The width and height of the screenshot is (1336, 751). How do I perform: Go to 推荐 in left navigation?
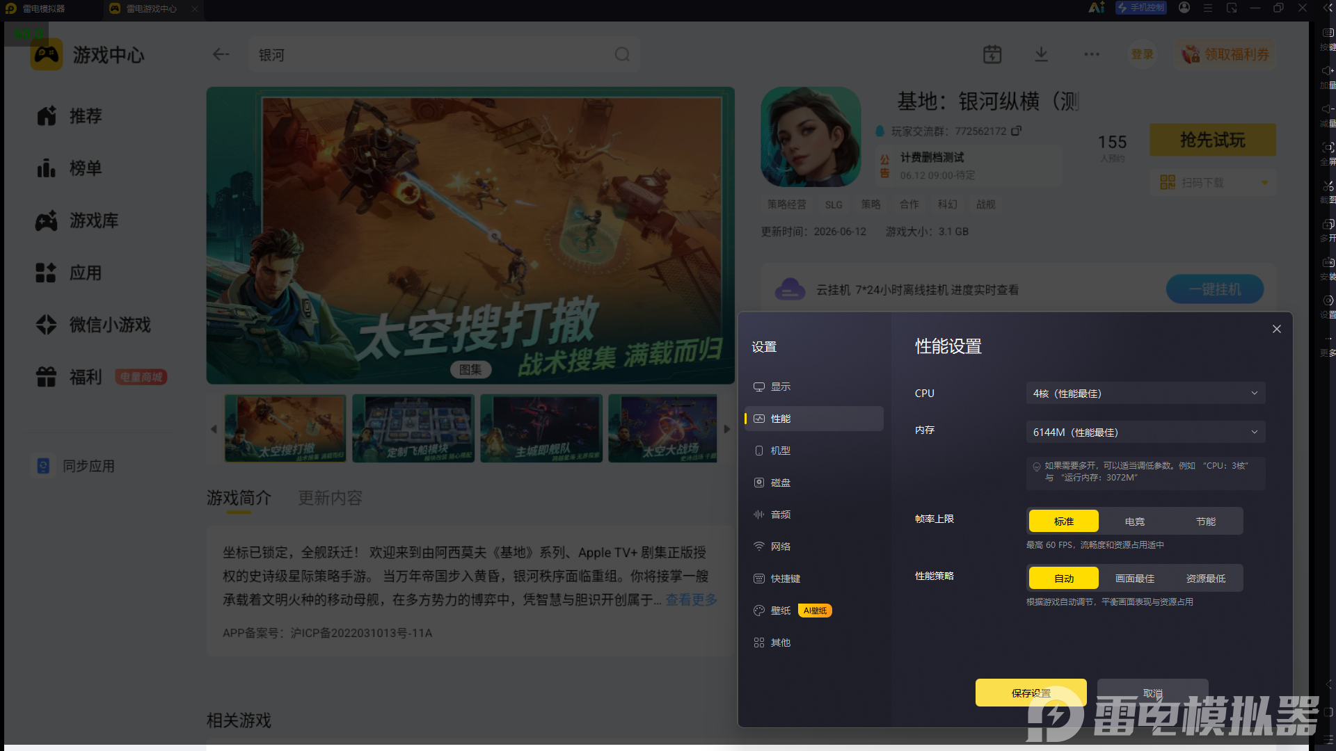point(70,115)
